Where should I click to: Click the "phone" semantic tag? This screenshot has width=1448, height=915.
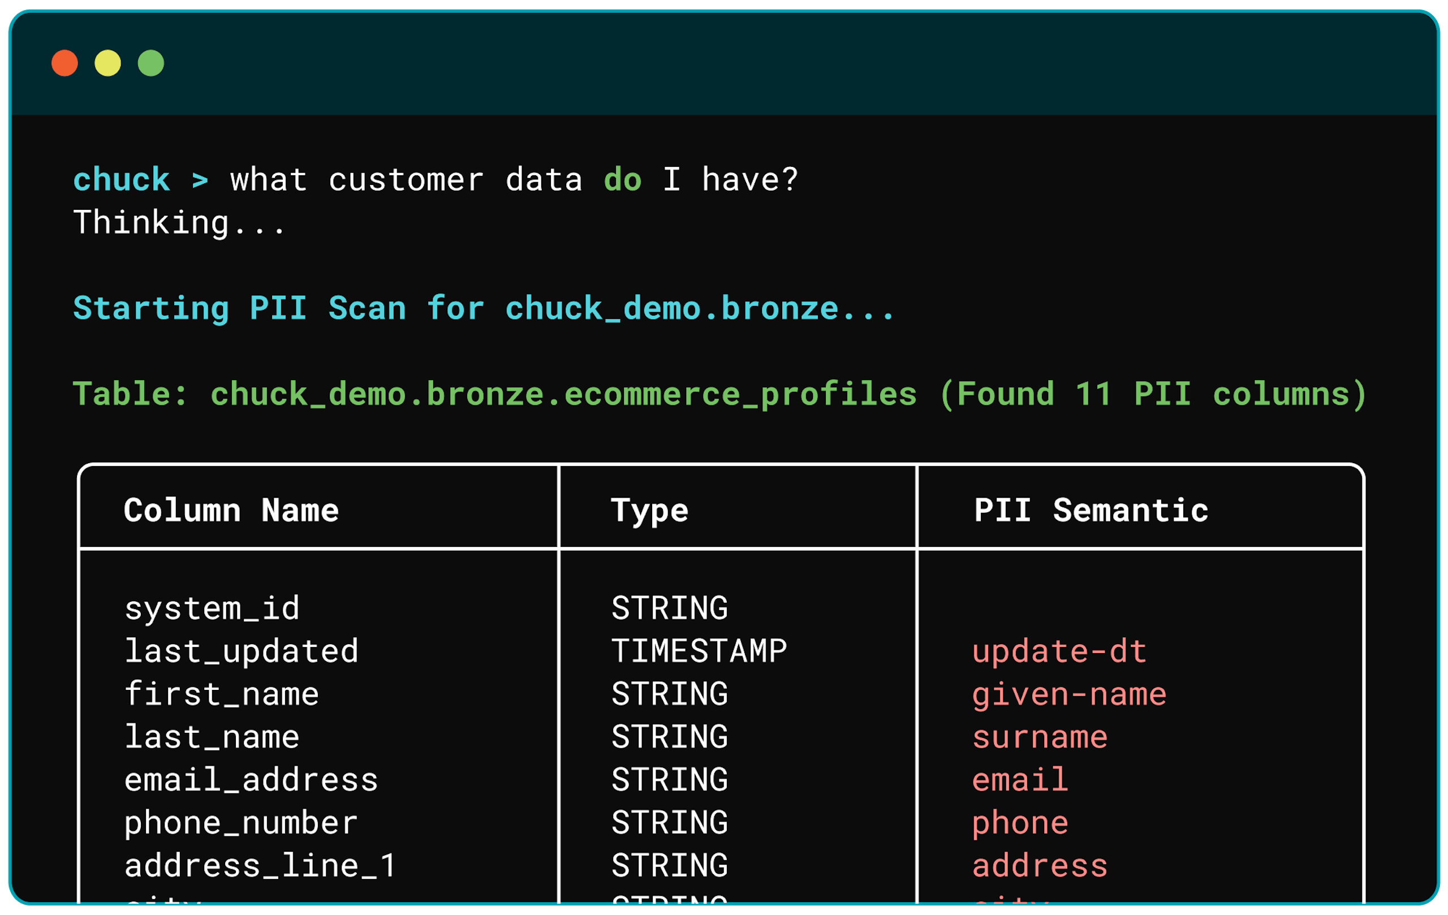(1020, 822)
